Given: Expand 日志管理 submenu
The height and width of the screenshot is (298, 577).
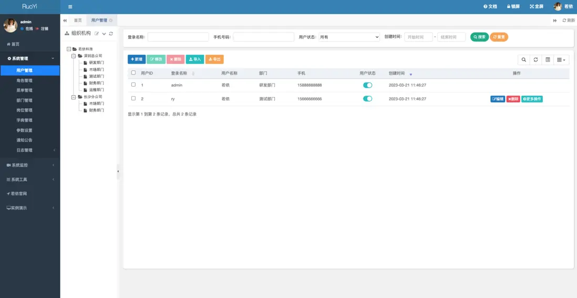Looking at the screenshot, I should pyautogui.click(x=30, y=150).
